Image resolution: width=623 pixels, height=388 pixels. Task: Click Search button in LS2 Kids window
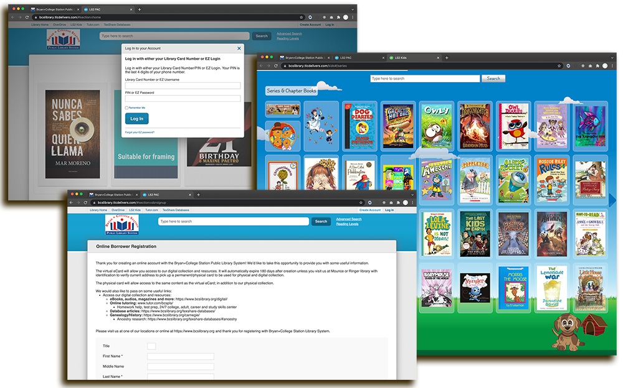point(493,78)
